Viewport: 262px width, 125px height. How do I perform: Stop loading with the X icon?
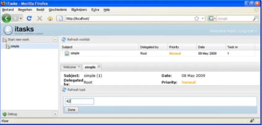pyautogui.click(x=40, y=18)
